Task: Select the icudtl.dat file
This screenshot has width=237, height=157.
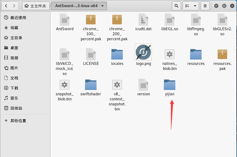Action: [143, 22]
